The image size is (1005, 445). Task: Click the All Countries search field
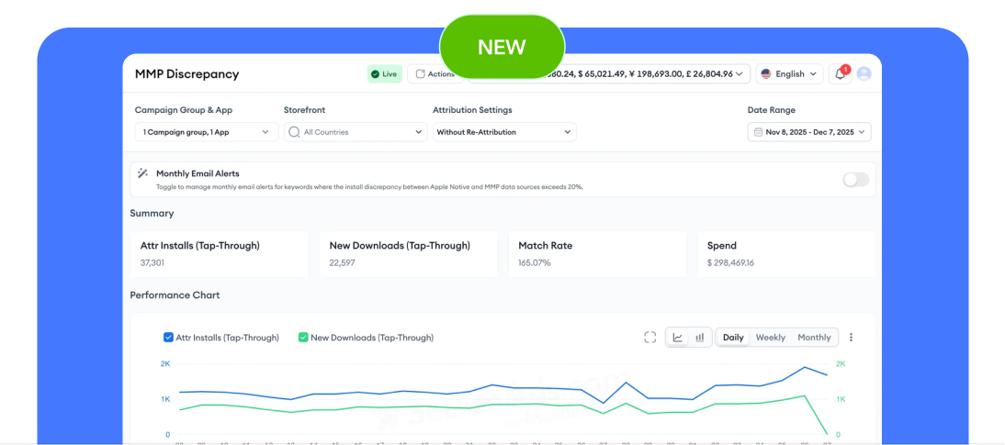355,132
